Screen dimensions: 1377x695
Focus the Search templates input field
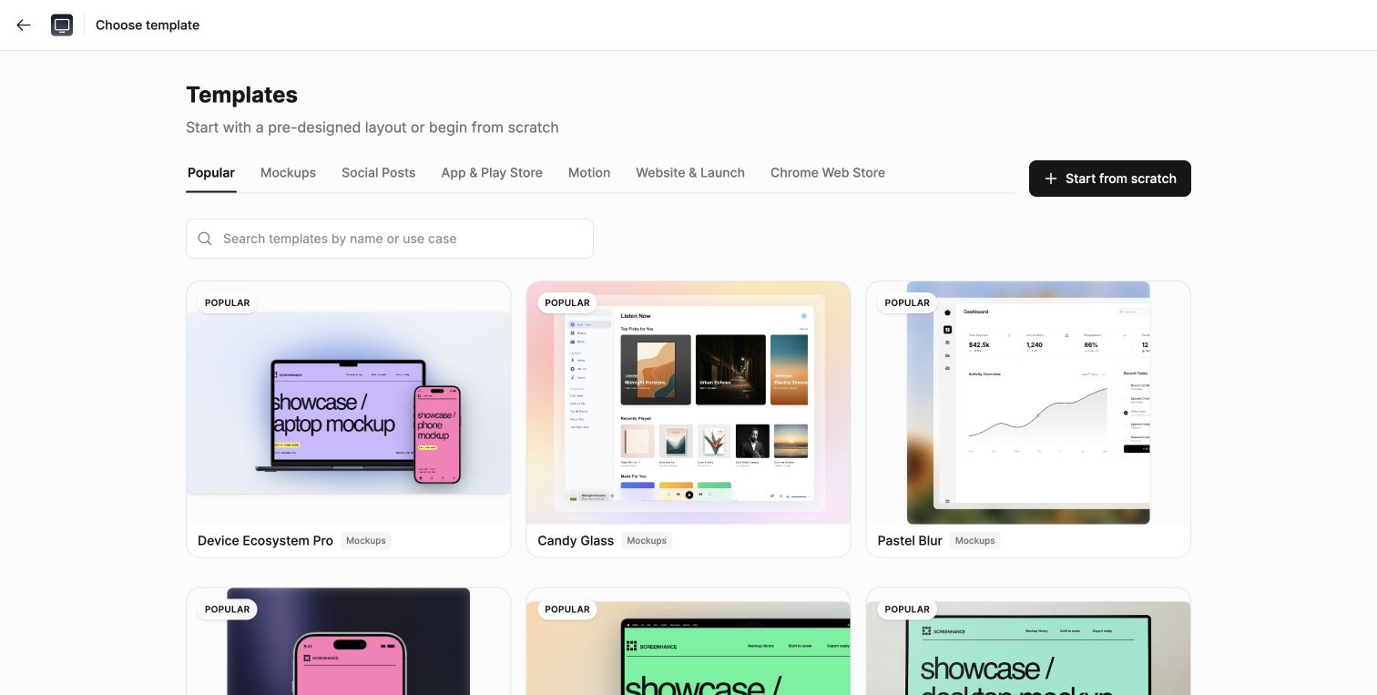(x=390, y=239)
